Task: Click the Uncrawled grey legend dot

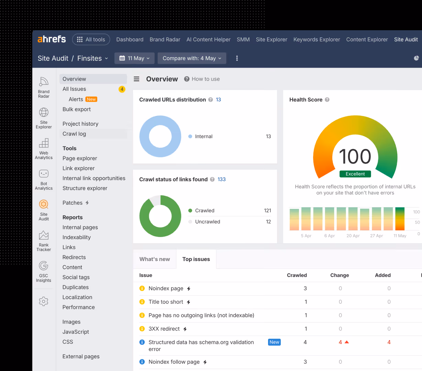Action: coord(190,222)
